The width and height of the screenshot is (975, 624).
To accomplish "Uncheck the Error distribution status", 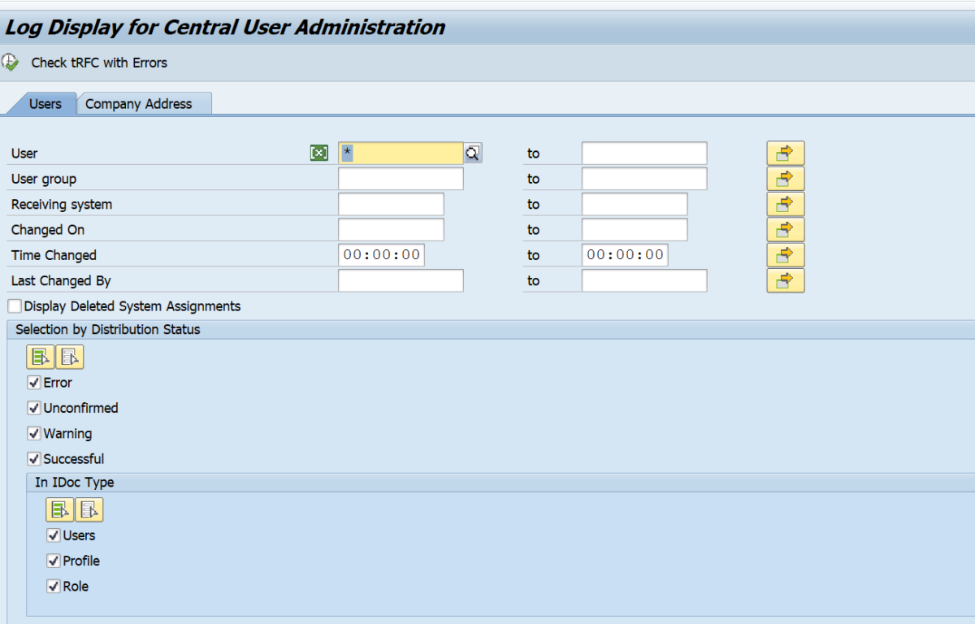I will click(x=33, y=382).
